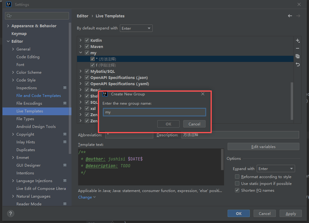Expand the Maven template group
Image resolution: width=309 pixels, height=223 pixels.
pyautogui.click(x=81, y=46)
